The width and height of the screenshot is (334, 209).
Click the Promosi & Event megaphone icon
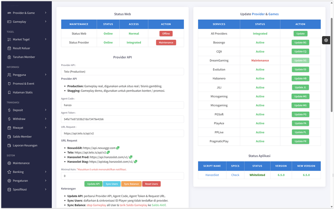[9, 83]
